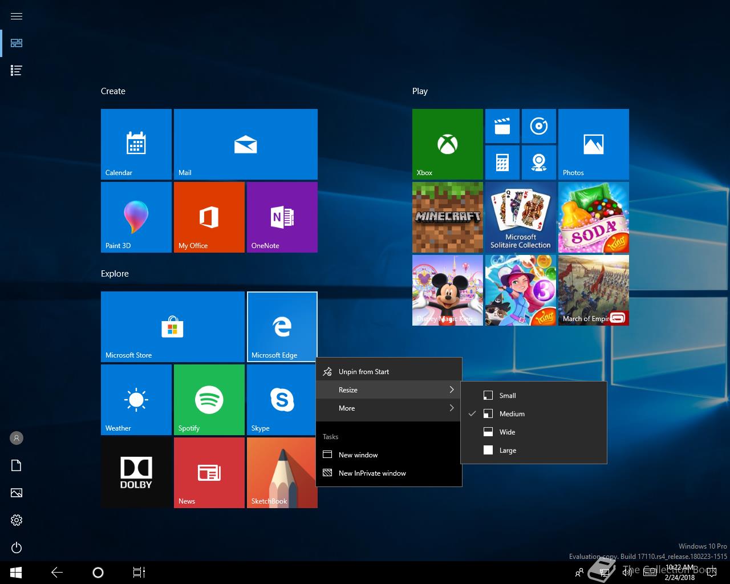
Task: Launch the Minecraft tile
Action: [x=448, y=217]
